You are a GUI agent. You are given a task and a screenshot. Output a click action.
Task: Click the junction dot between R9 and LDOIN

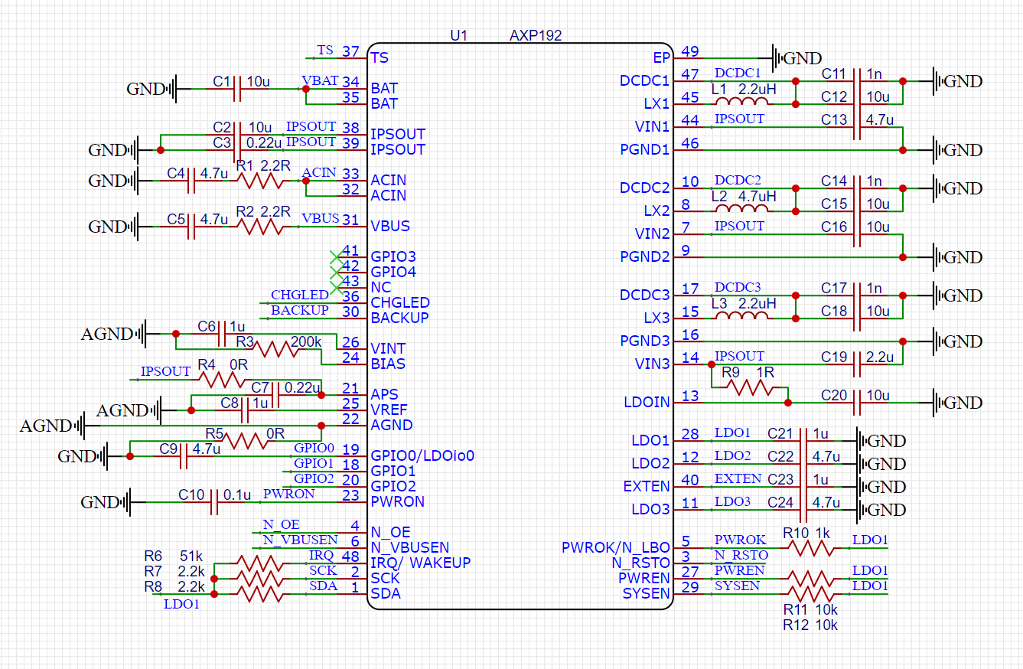[x=788, y=403]
